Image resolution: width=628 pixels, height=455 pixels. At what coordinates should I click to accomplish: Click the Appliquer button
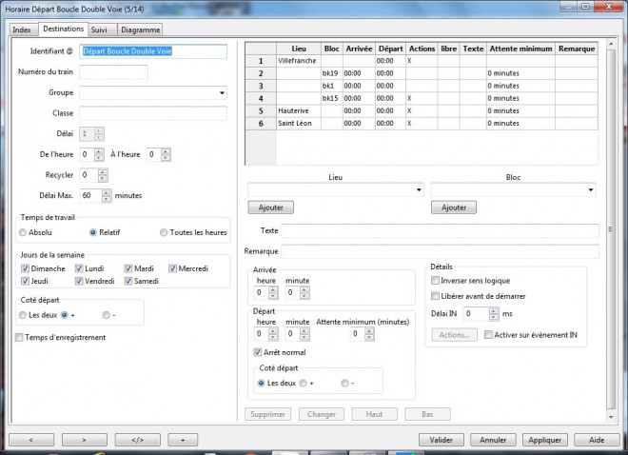tap(544, 440)
